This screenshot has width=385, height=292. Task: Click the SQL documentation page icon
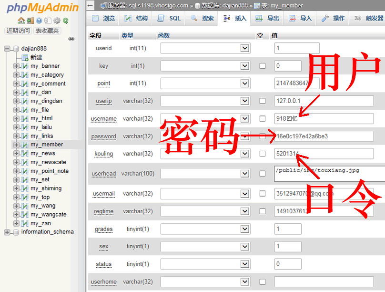click(x=48, y=21)
